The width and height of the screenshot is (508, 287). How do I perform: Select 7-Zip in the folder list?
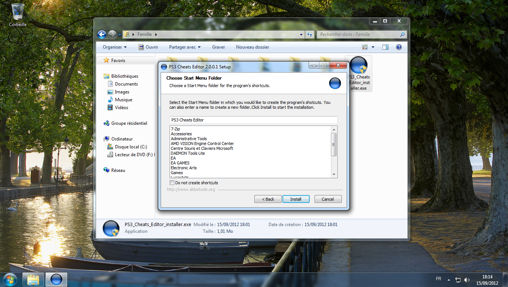click(175, 129)
